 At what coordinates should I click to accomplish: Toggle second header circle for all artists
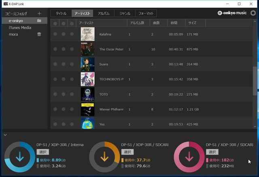(x=64, y=23)
